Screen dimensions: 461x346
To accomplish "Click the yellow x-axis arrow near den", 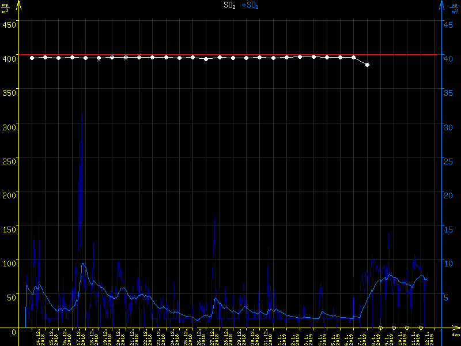I will click(455, 328).
